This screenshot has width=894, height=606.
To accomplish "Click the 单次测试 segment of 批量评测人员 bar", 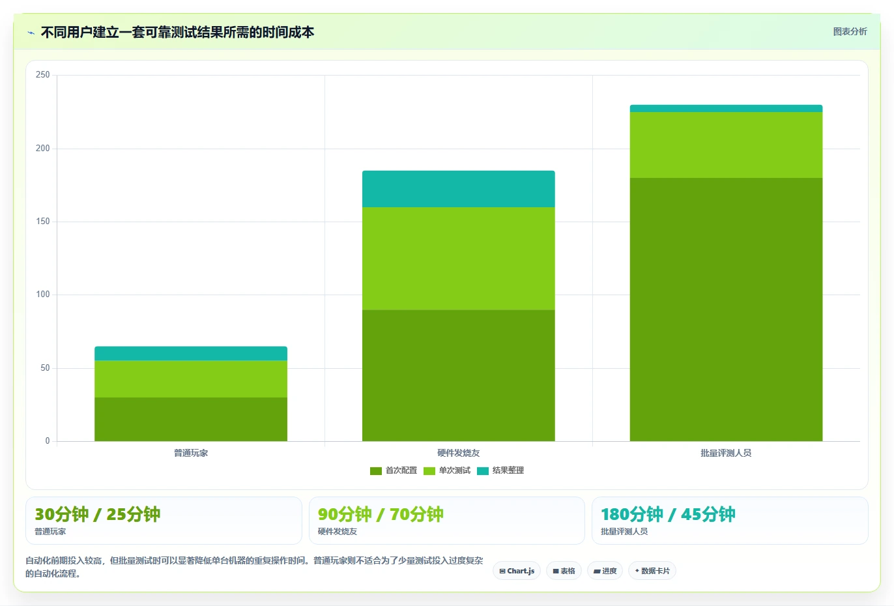I will click(x=726, y=145).
